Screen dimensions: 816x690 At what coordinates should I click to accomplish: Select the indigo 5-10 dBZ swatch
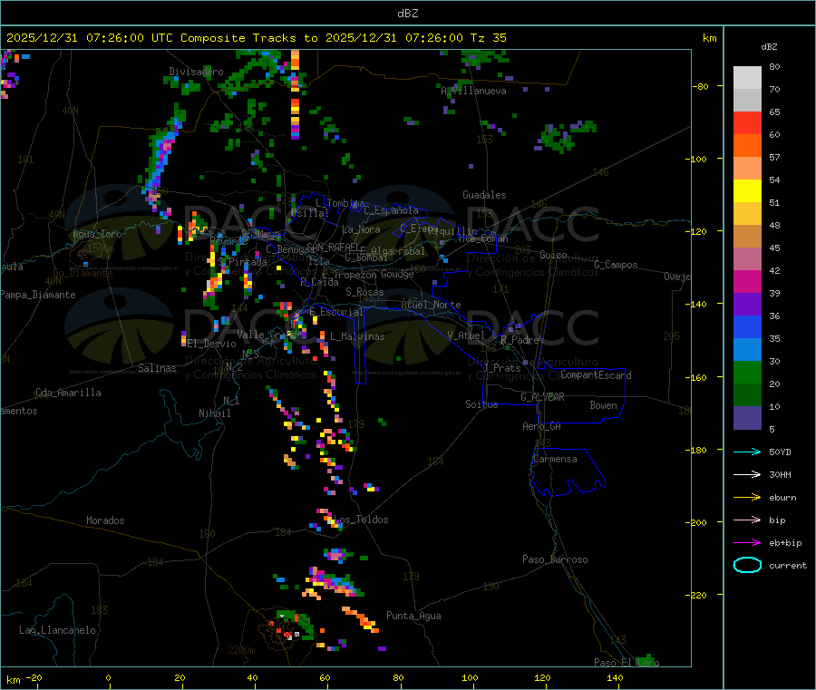pyautogui.click(x=747, y=418)
